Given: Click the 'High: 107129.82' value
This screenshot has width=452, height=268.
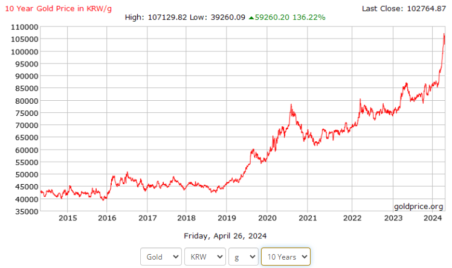Looking at the screenshot, I should coord(156,18).
